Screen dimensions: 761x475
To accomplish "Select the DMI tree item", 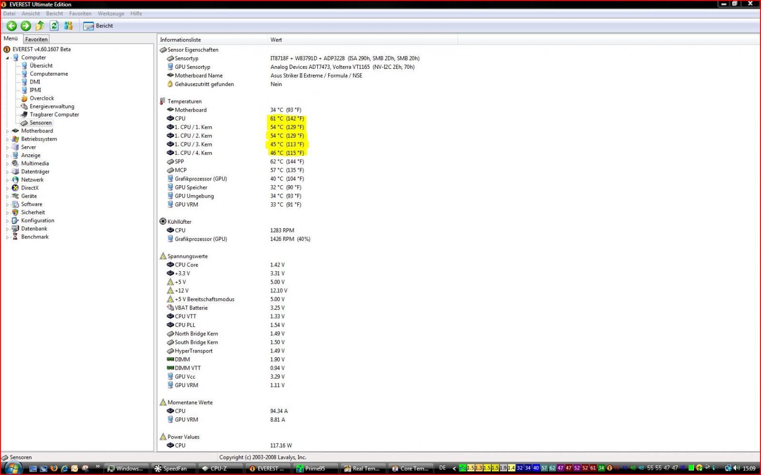I will point(35,82).
